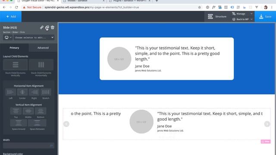Open the Chrome three-dot menu
276x155 pixels.
272,7
